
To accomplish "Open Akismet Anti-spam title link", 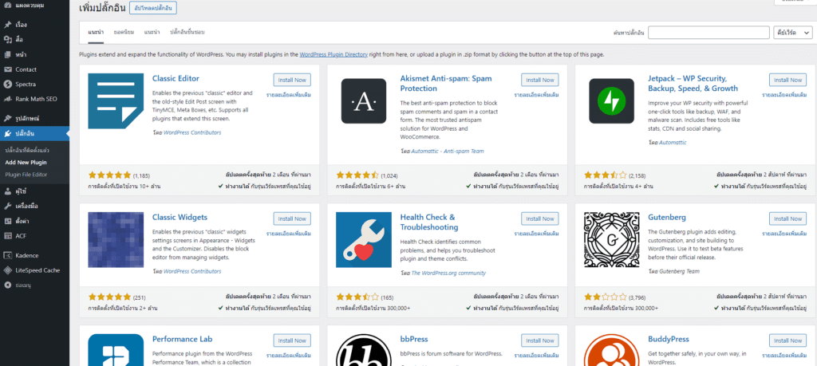I will [x=445, y=83].
